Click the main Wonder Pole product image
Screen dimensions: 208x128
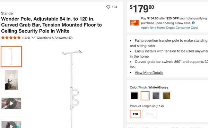pyautogui.click(x=72, y=88)
